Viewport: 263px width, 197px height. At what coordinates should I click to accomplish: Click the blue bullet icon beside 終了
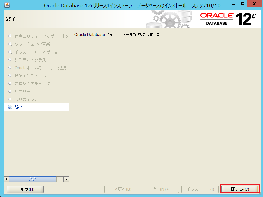coord(10,107)
